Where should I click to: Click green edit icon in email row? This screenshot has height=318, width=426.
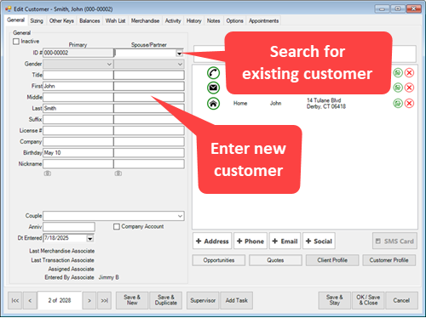(x=398, y=88)
